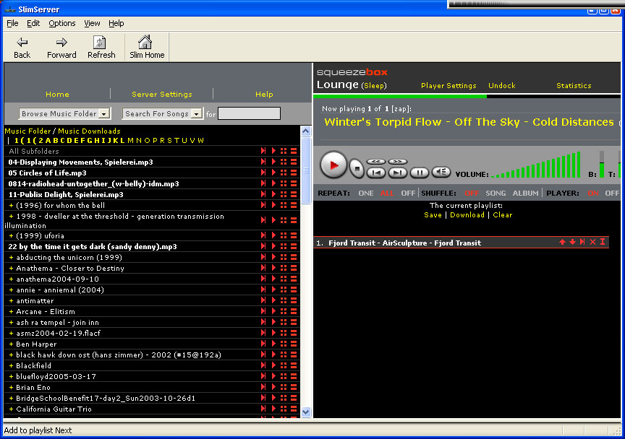Set Shuffle mode to SONG
Viewport: 625px width, 439px height.
[x=496, y=194]
